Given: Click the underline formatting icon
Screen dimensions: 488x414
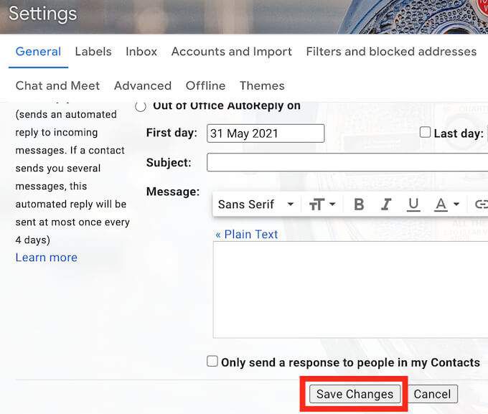Looking at the screenshot, I should (x=413, y=204).
